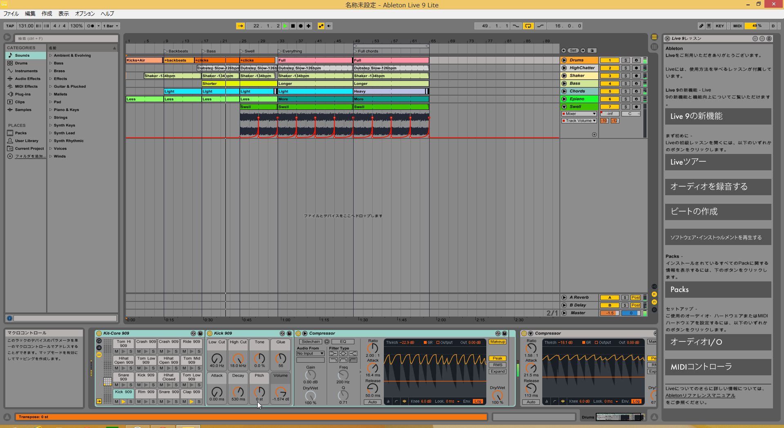Enable the Compressor Sidechain button
Image resolution: width=784 pixels, height=428 pixels.
click(x=311, y=341)
